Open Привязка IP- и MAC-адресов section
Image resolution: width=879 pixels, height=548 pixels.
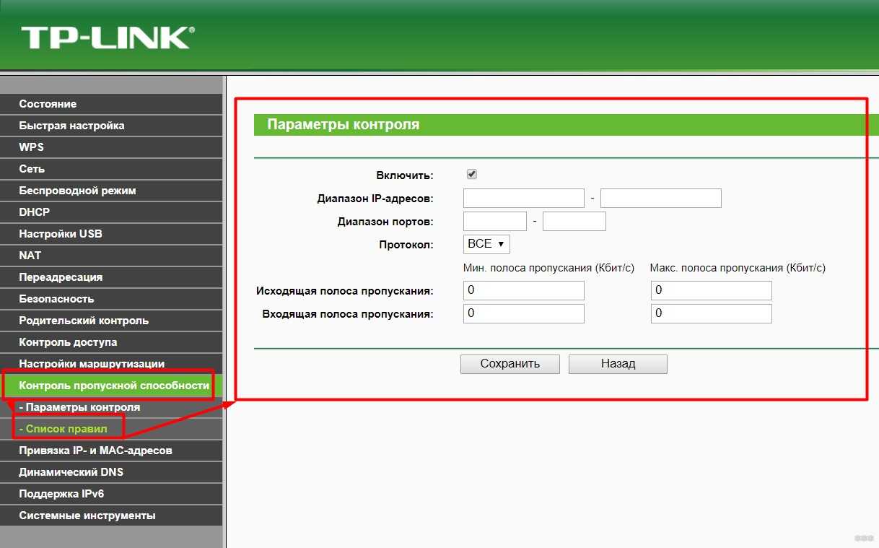[x=111, y=451]
